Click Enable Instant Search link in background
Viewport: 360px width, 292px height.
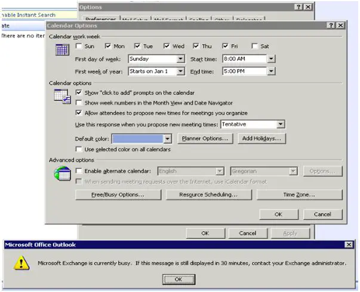coord(28,15)
